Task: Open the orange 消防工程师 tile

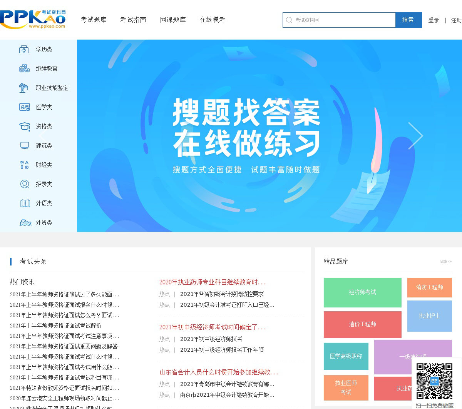Action: (x=430, y=287)
